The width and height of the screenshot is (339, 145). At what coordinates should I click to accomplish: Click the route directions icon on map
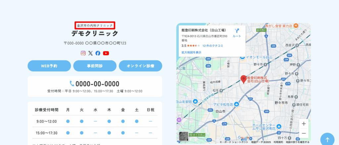click(237, 31)
